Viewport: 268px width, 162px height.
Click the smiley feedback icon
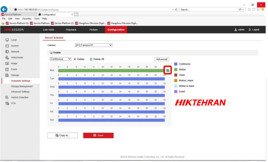(263, 9)
